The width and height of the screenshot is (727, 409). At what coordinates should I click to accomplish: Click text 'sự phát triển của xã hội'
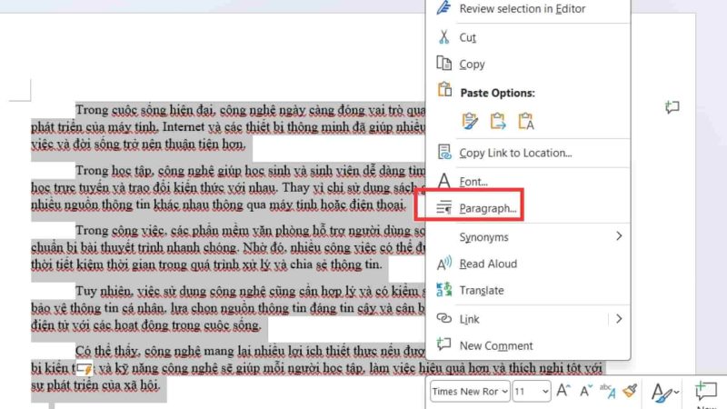(95, 385)
